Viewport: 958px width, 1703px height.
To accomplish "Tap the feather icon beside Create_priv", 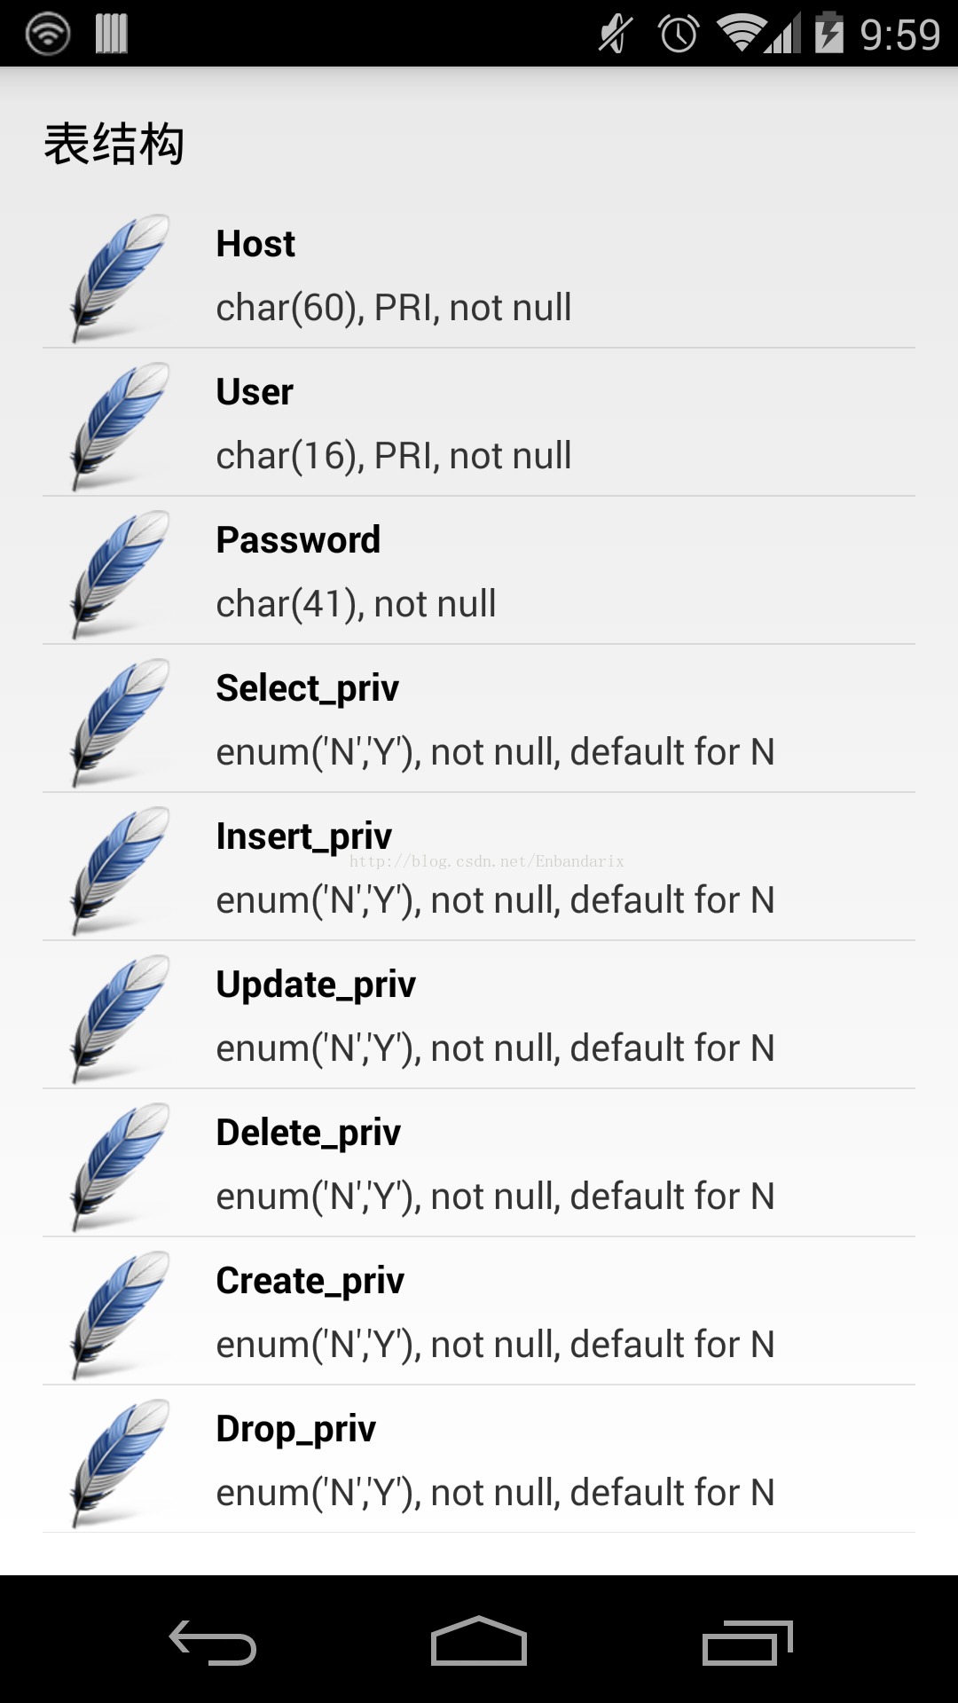I will point(120,1314).
